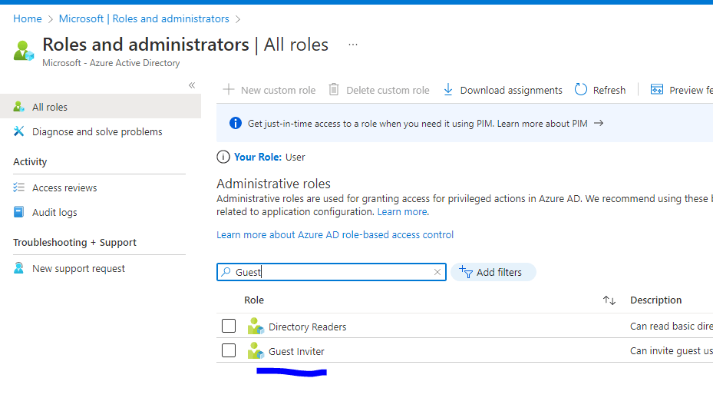713x398 pixels.
Task: Click the role search input field
Action: click(332, 272)
